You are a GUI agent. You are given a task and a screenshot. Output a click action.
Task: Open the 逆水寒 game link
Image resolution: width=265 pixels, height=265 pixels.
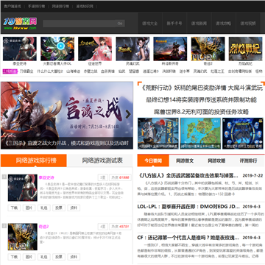184,71
